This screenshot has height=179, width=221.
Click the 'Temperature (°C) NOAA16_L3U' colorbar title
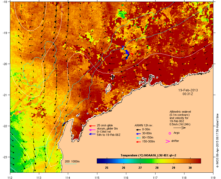148,156
